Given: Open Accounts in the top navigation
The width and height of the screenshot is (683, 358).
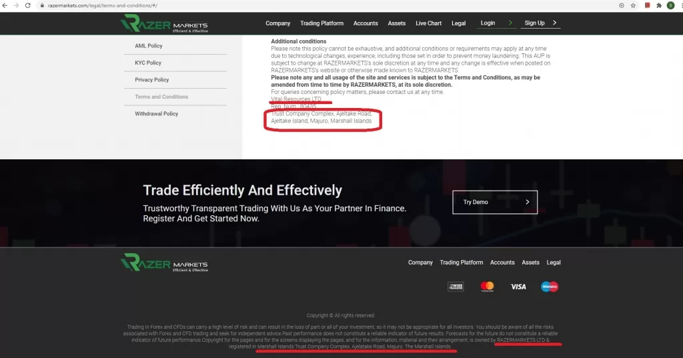Looking at the screenshot, I should point(366,23).
